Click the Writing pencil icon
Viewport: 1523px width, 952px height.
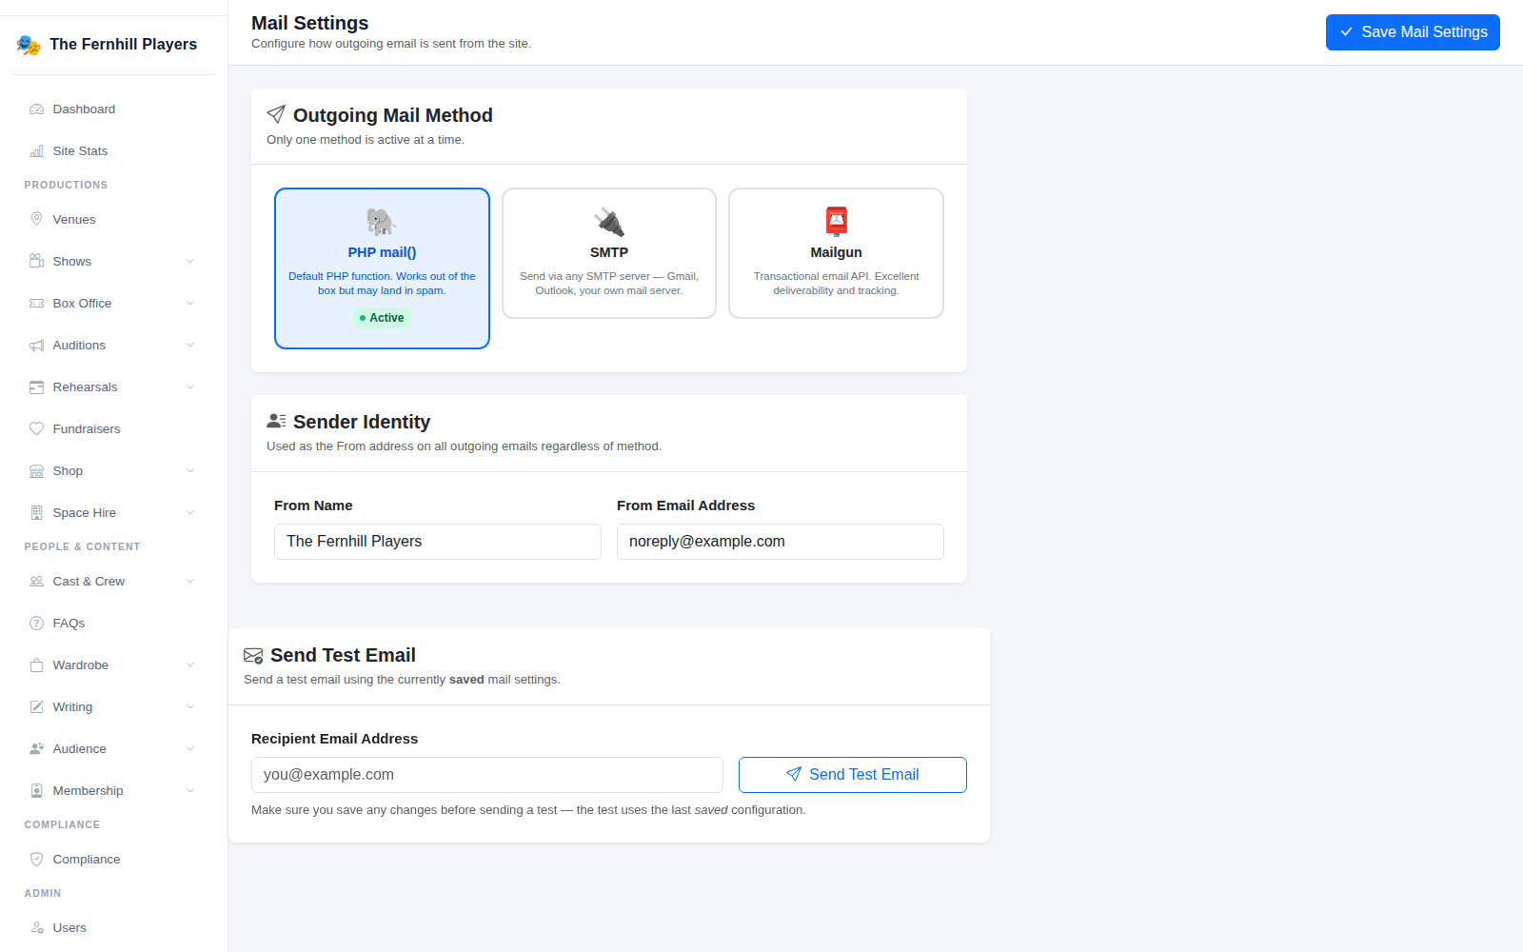36,707
